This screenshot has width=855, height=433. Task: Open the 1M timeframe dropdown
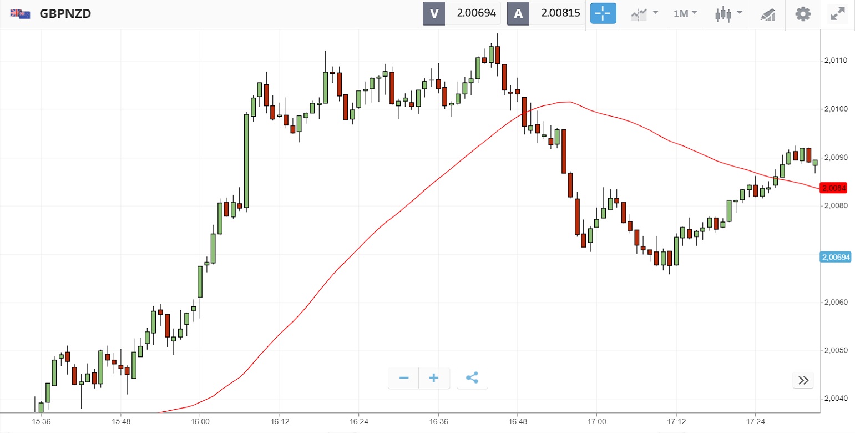tap(685, 14)
